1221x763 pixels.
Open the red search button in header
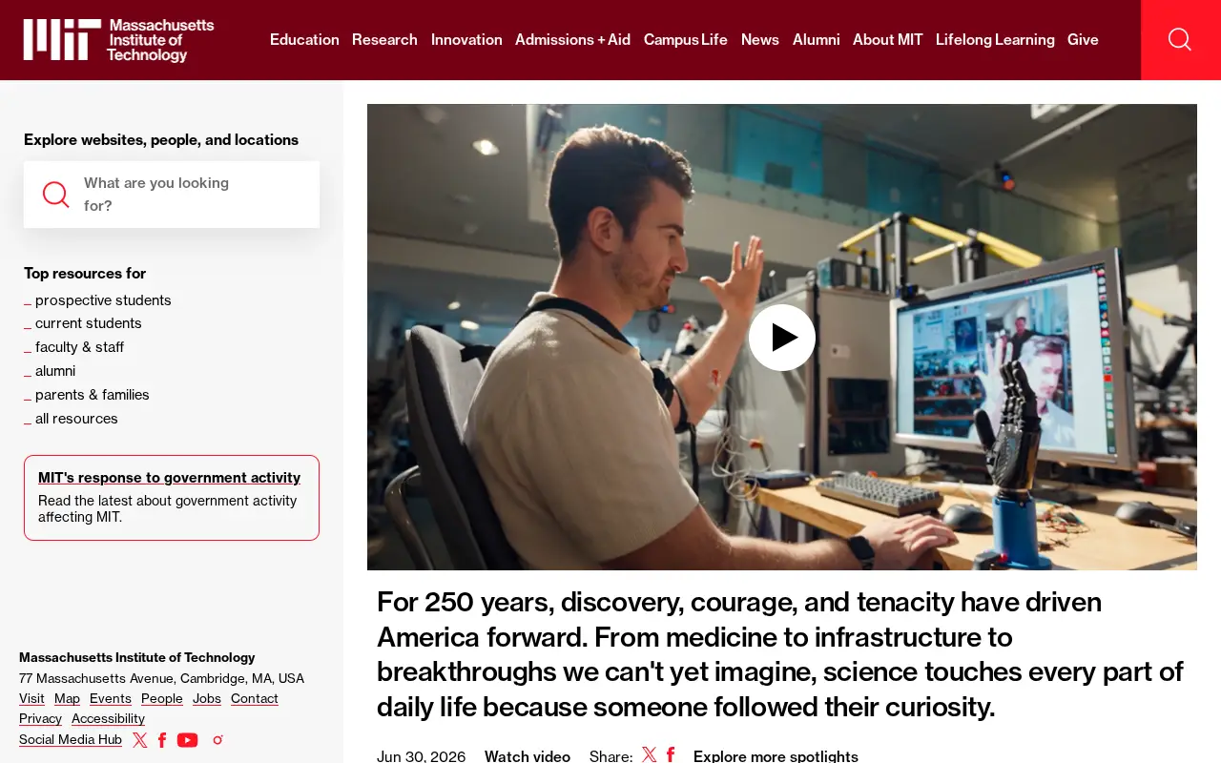coord(1180,40)
